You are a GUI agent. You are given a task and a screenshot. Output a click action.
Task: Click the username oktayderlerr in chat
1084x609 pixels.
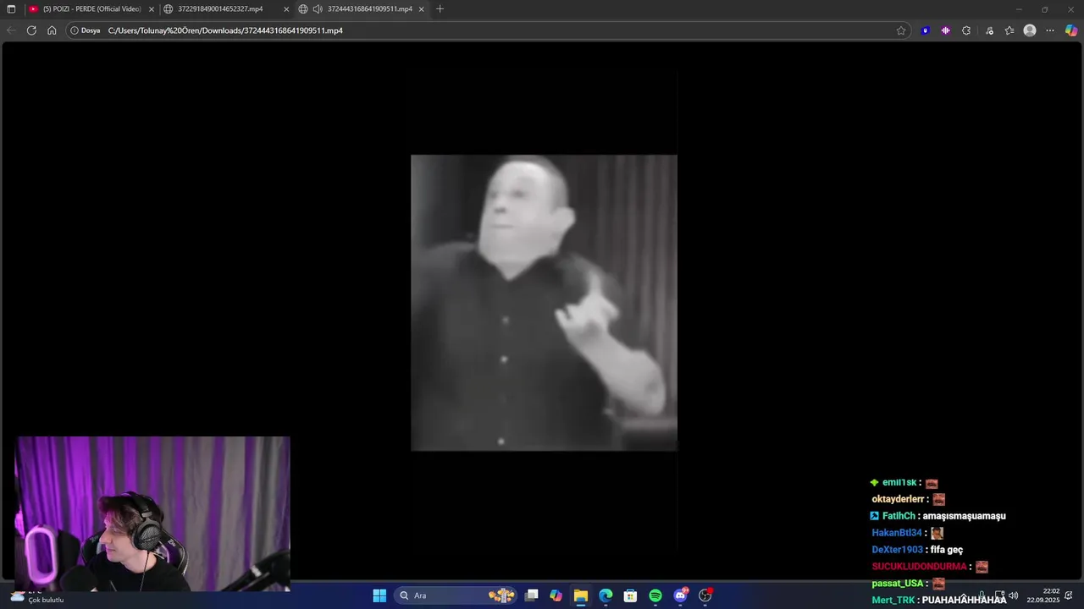(898, 499)
